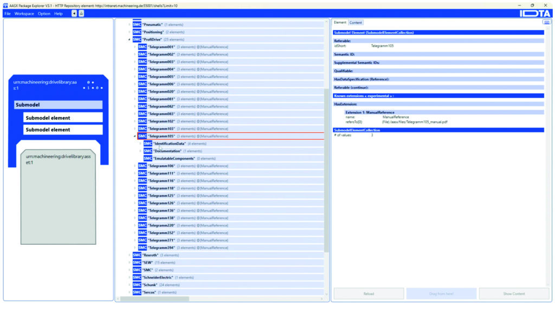The image size is (555, 314).
Task: Click the Reload button
Action: point(369,293)
